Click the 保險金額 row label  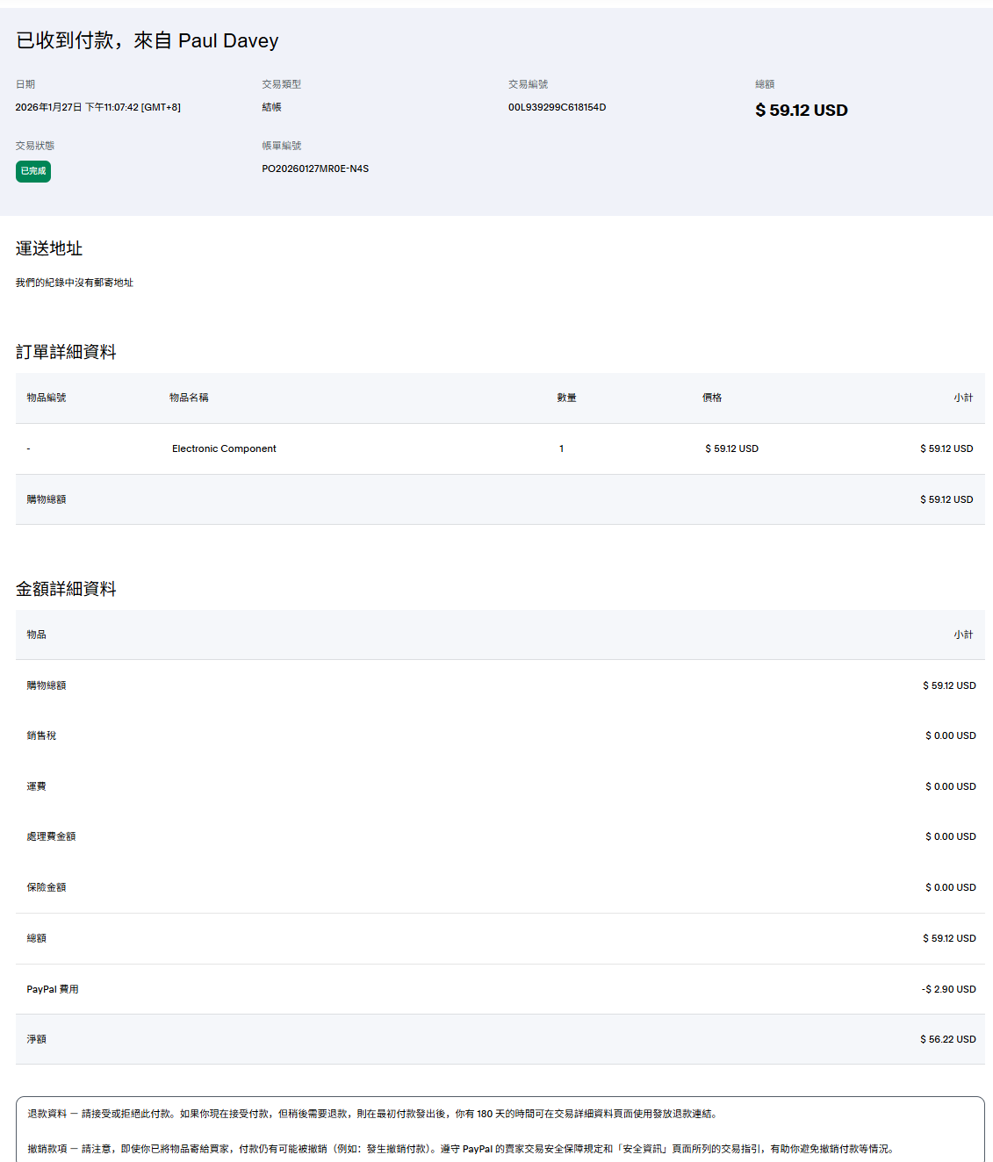coord(47,887)
